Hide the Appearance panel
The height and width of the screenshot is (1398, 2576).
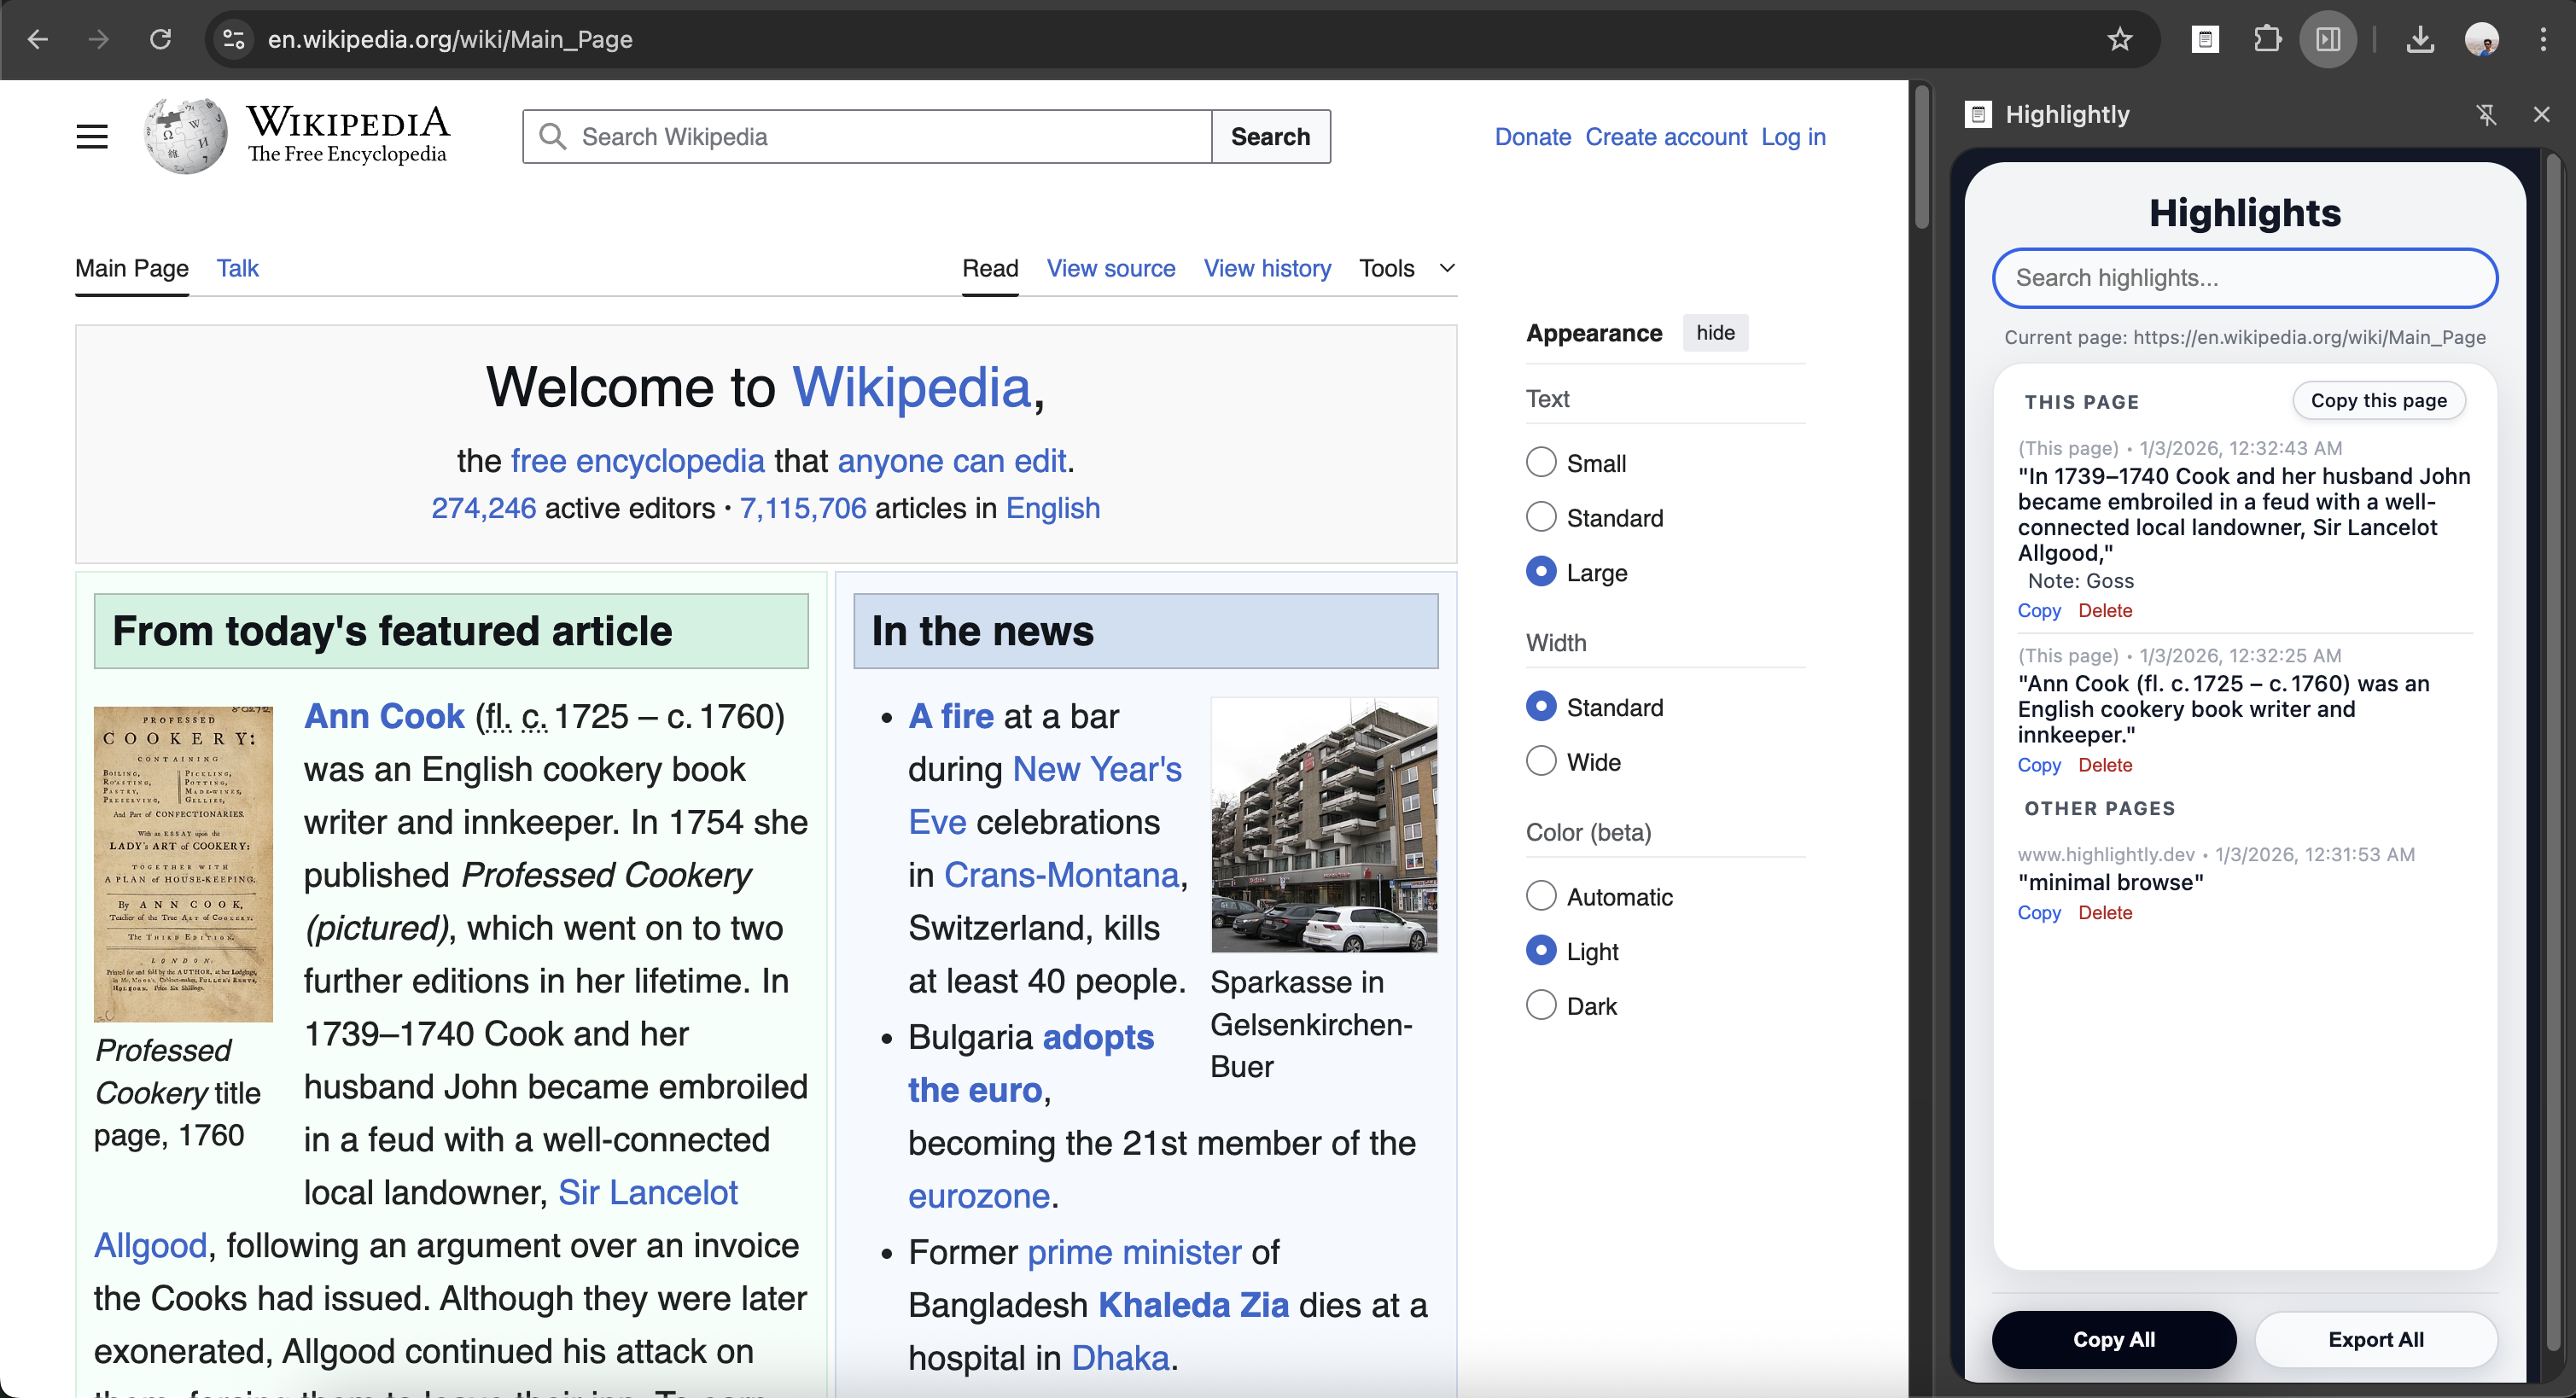[x=1715, y=333]
